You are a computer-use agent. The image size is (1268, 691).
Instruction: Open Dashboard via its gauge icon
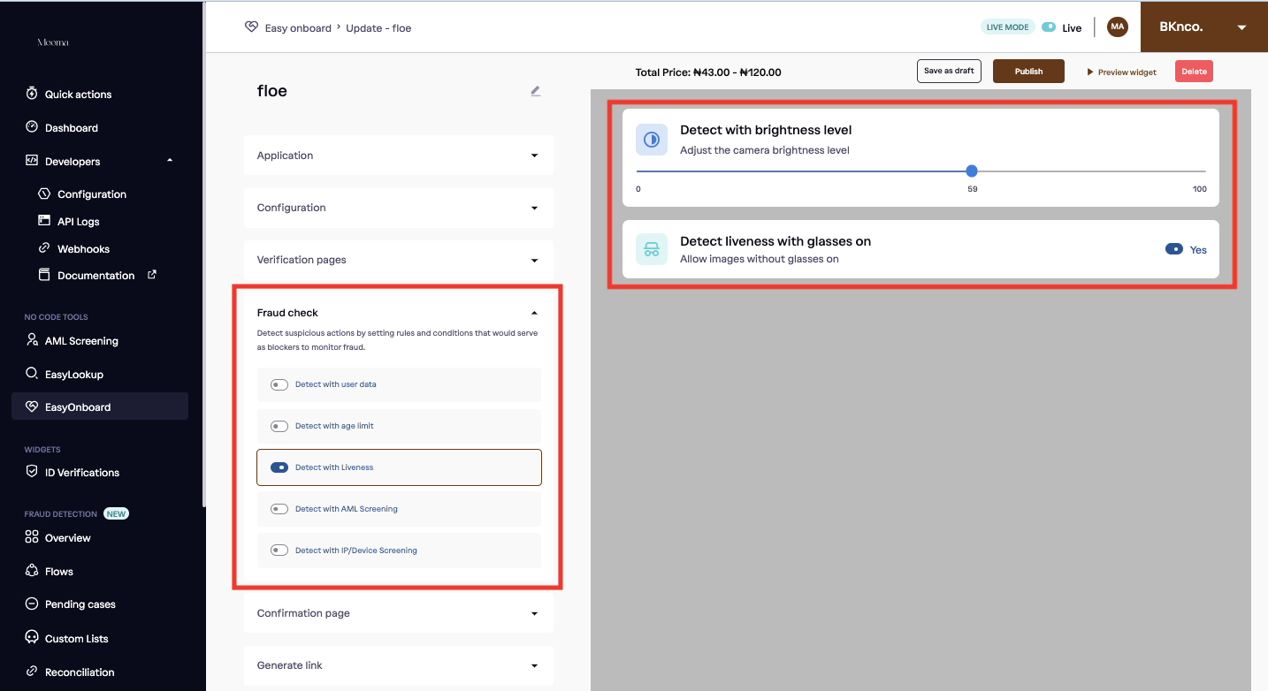pyautogui.click(x=32, y=127)
